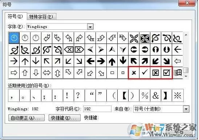This screenshot has height=140, width=199.
Task: Select the circled up arrow symbol
Action: coord(155,50)
